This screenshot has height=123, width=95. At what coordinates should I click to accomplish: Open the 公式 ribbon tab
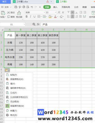76,7
